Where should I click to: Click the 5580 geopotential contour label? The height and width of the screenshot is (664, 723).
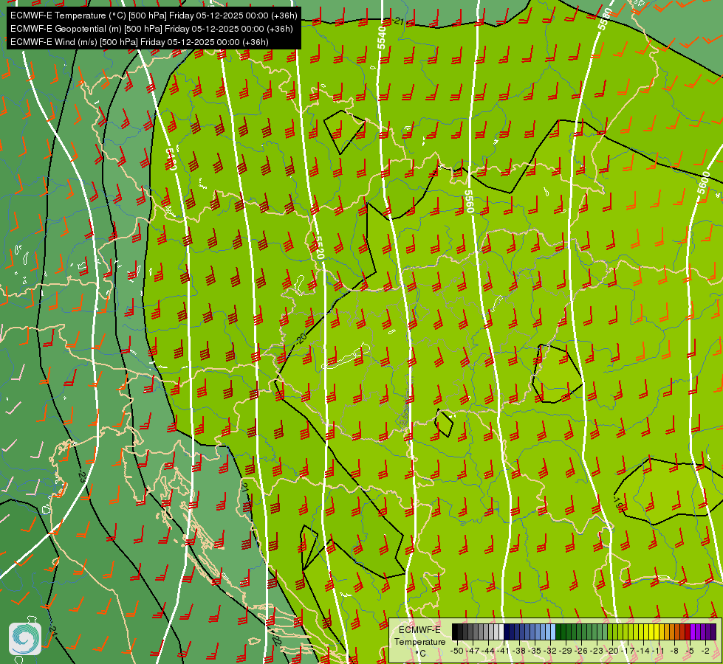(605, 19)
